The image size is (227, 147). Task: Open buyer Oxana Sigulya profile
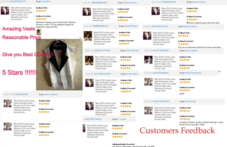pos(191,51)
